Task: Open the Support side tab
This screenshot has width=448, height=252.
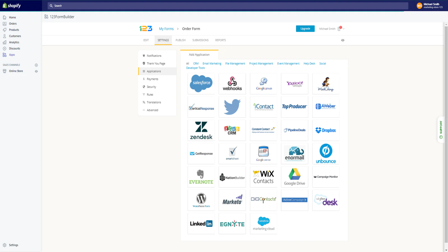Action: (441, 130)
